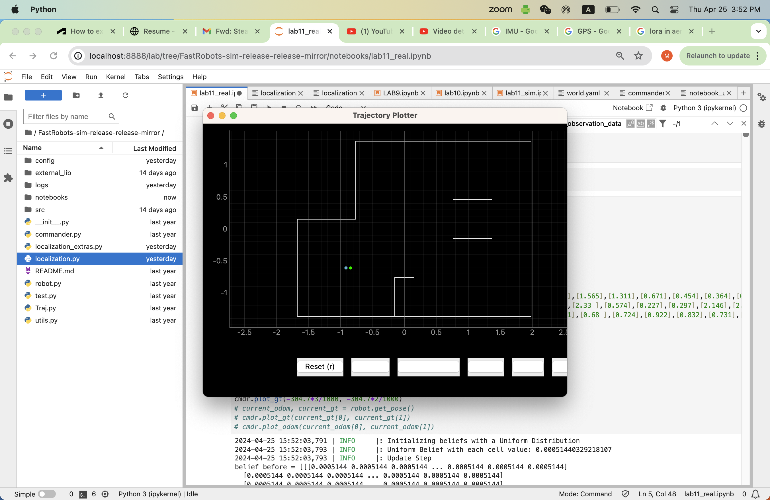Click the Kernel menu item
Image resolution: width=770 pixels, height=500 pixels.
point(116,77)
